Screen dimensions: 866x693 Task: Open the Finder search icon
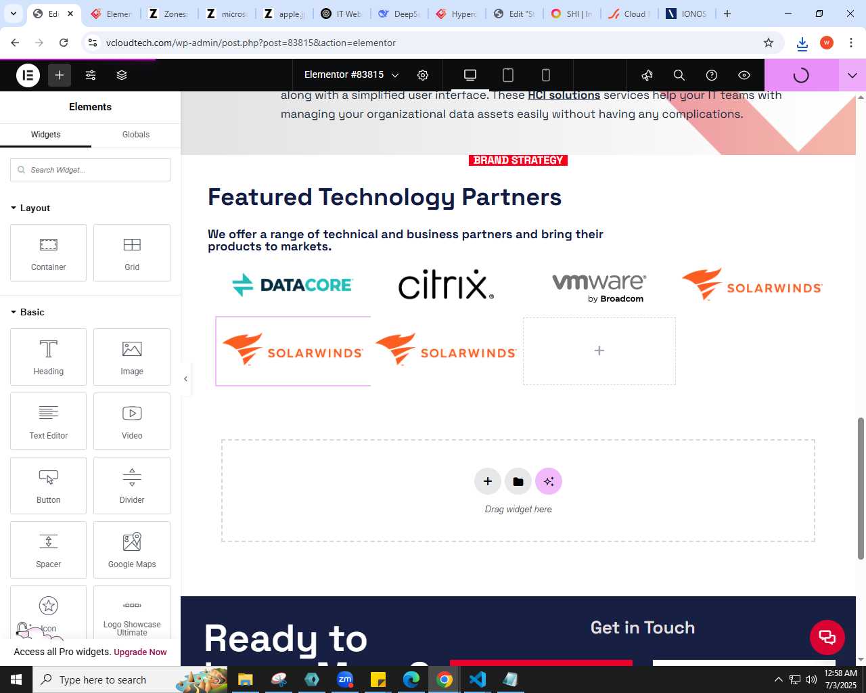coord(679,75)
